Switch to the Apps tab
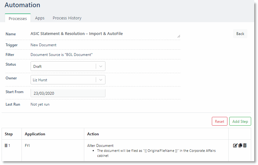The width and height of the screenshot is (258, 165). pos(40,18)
